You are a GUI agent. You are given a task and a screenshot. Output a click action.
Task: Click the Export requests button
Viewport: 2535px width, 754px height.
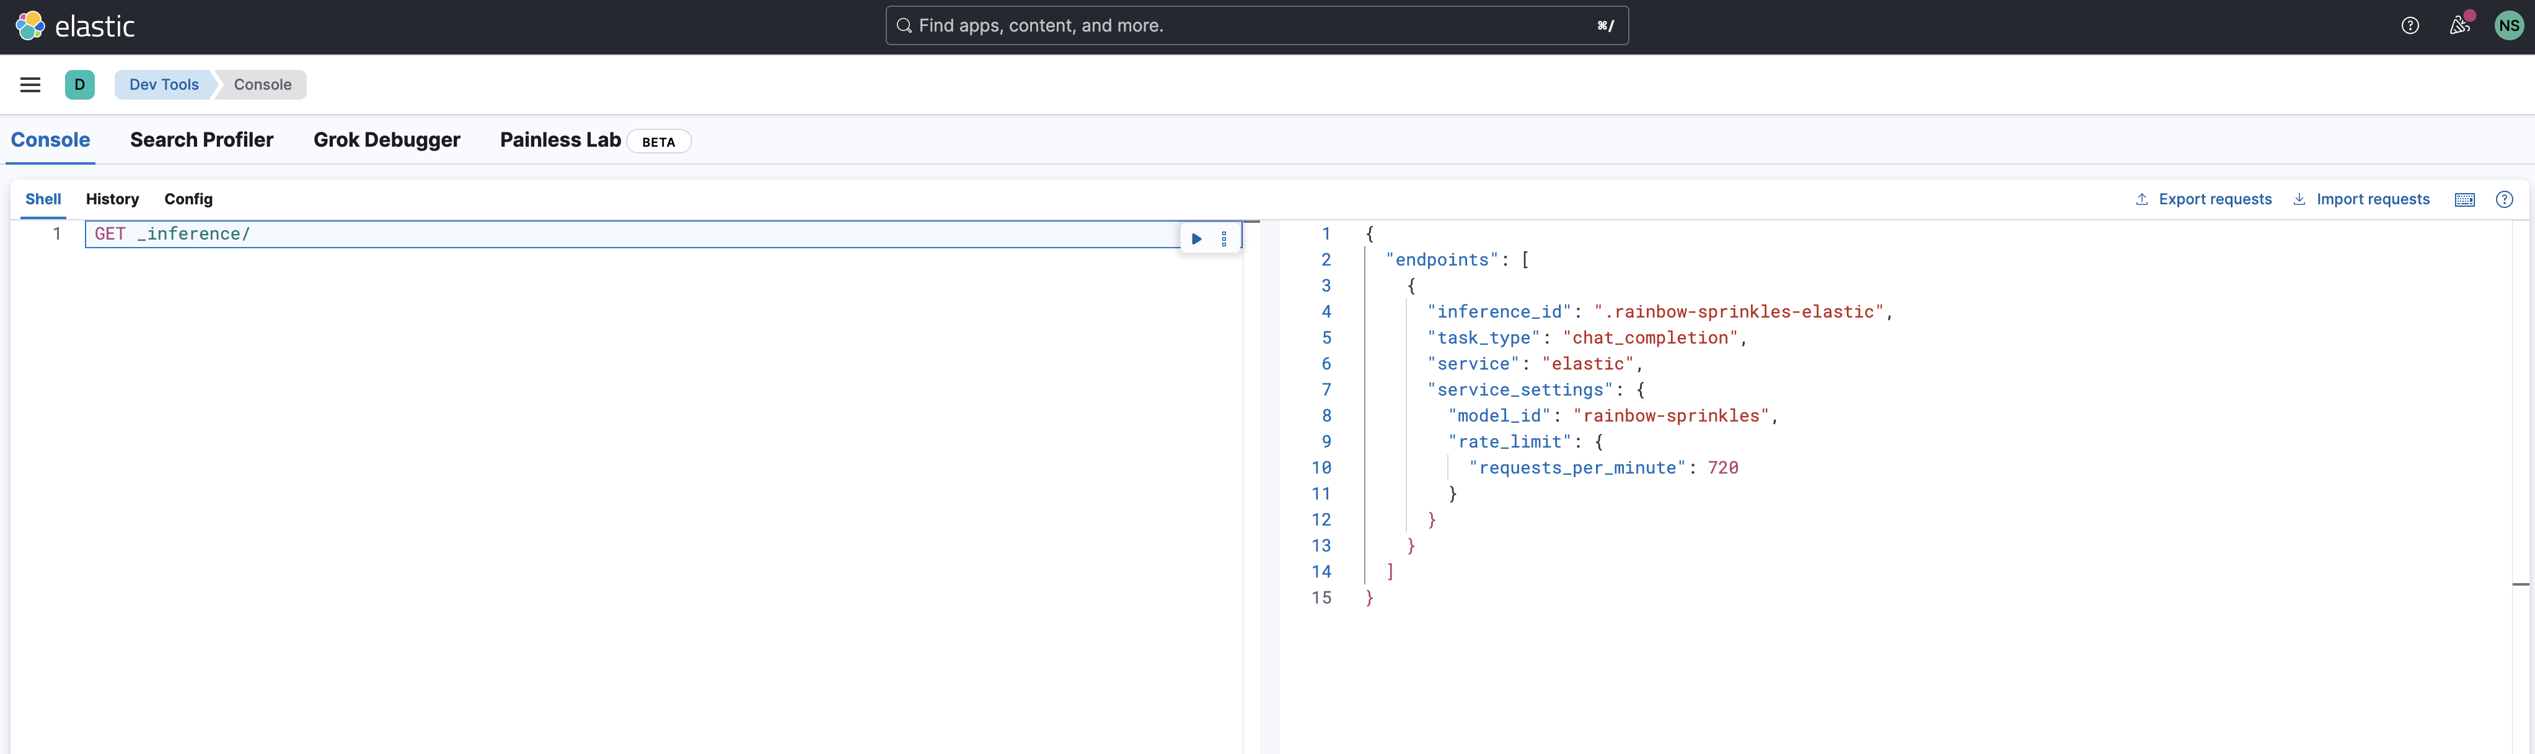tap(2203, 199)
